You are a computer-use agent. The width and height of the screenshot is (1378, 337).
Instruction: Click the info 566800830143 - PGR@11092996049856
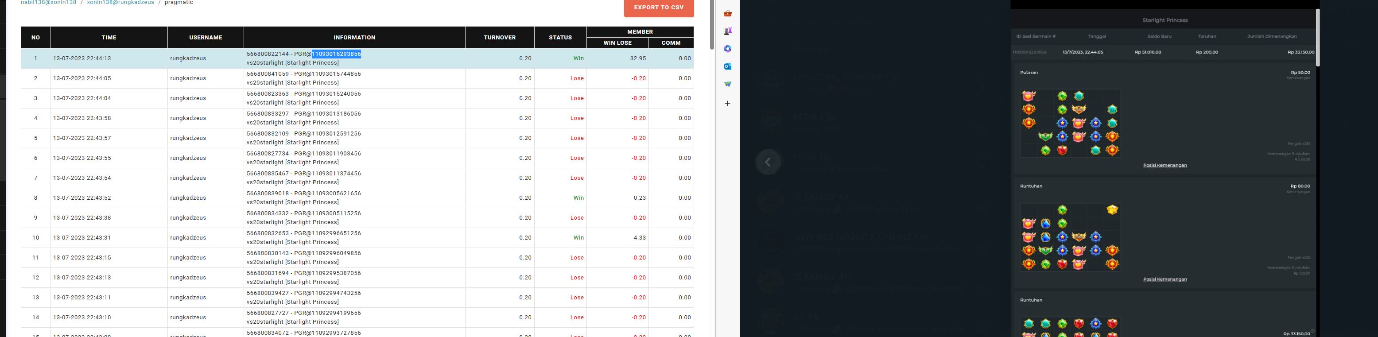click(303, 253)
